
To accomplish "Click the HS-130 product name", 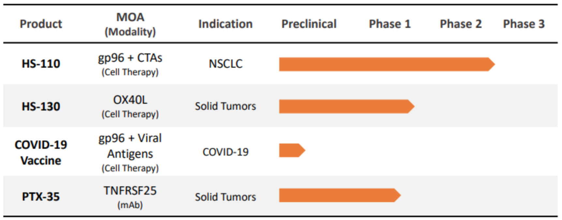I will (41, 106).
